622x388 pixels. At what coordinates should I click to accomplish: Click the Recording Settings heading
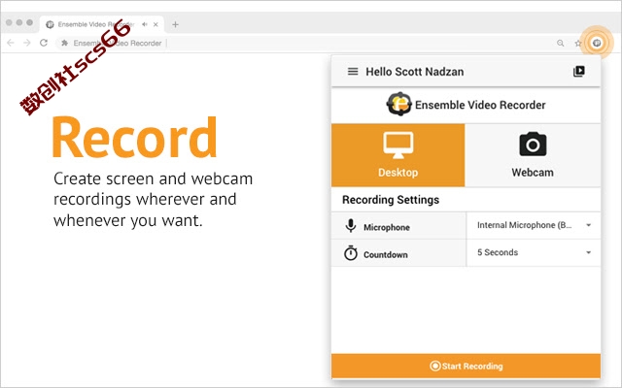click(391, 200)
